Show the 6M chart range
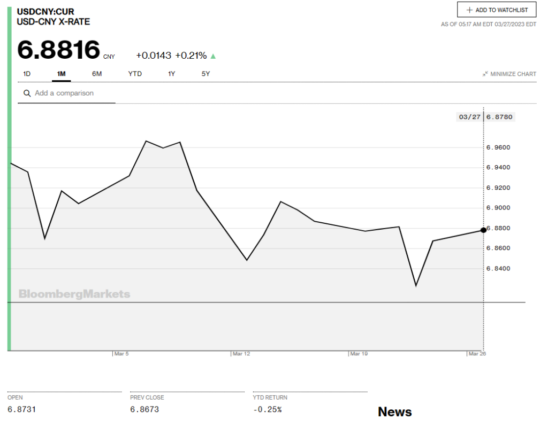Screen dimensions: 548x421 tap(97, 74)
